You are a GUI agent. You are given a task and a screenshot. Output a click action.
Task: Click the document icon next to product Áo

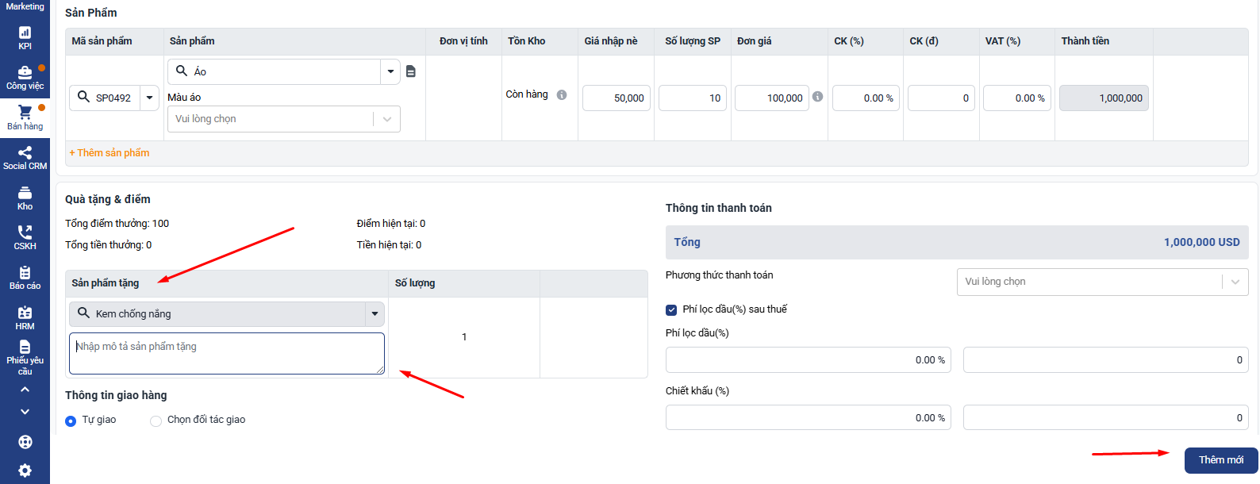pyautogui.click(x=411, y=71)
